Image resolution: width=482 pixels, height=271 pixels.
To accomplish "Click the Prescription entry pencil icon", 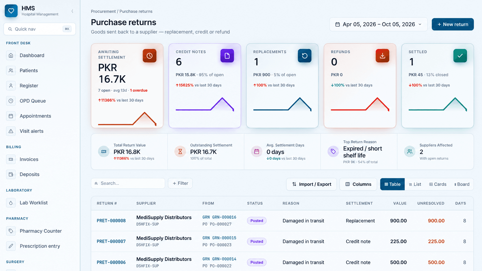I will (11, 246).
